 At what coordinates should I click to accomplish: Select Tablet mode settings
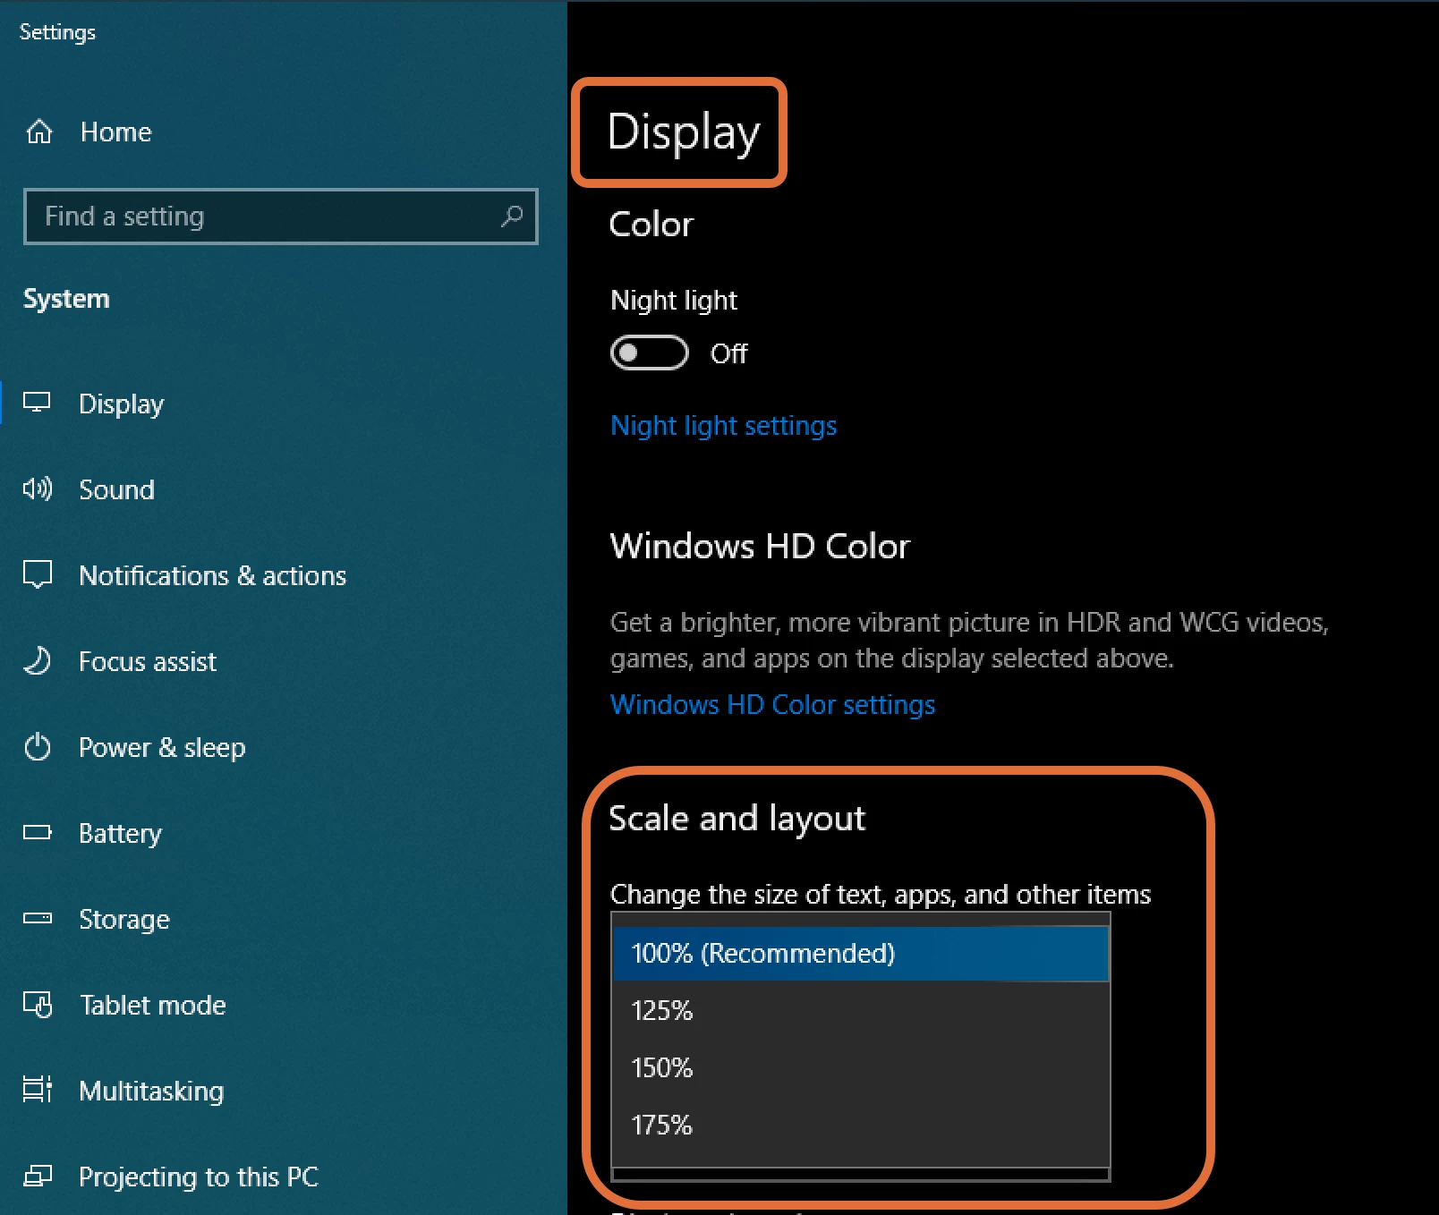(153, 1005)
